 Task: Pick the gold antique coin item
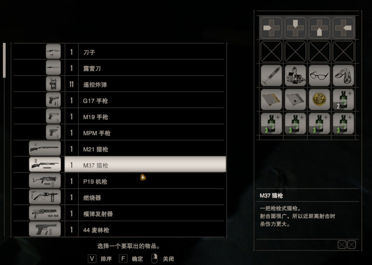319,100
